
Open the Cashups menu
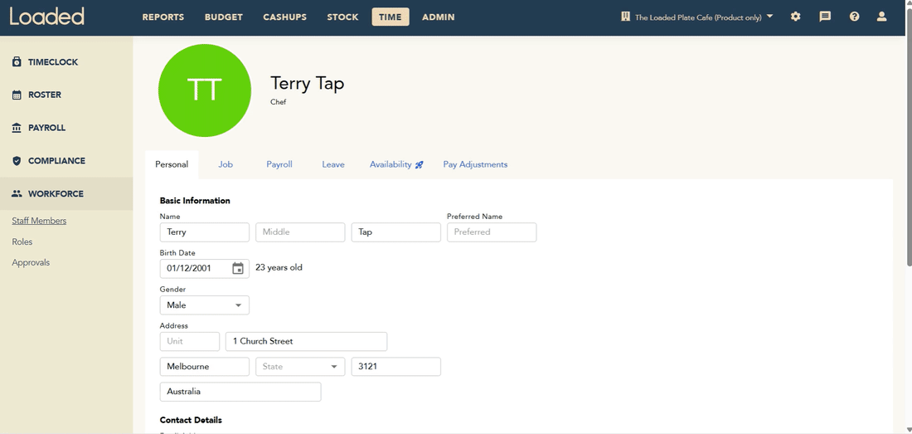pos(285,17)
